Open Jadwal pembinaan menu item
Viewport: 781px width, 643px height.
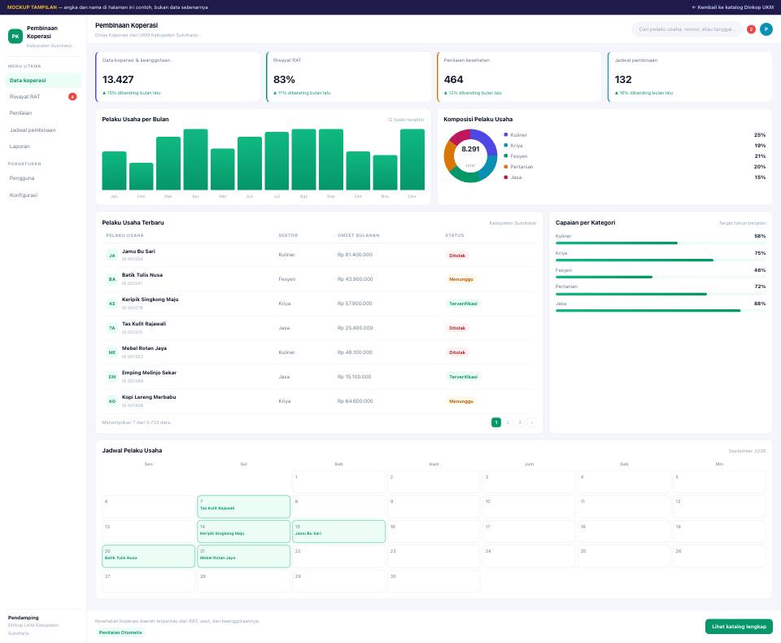pos(43,130)
